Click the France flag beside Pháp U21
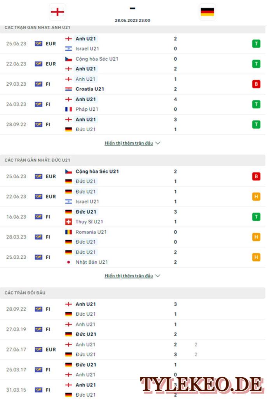Screen dimensions: 267x399 [68, 109]
